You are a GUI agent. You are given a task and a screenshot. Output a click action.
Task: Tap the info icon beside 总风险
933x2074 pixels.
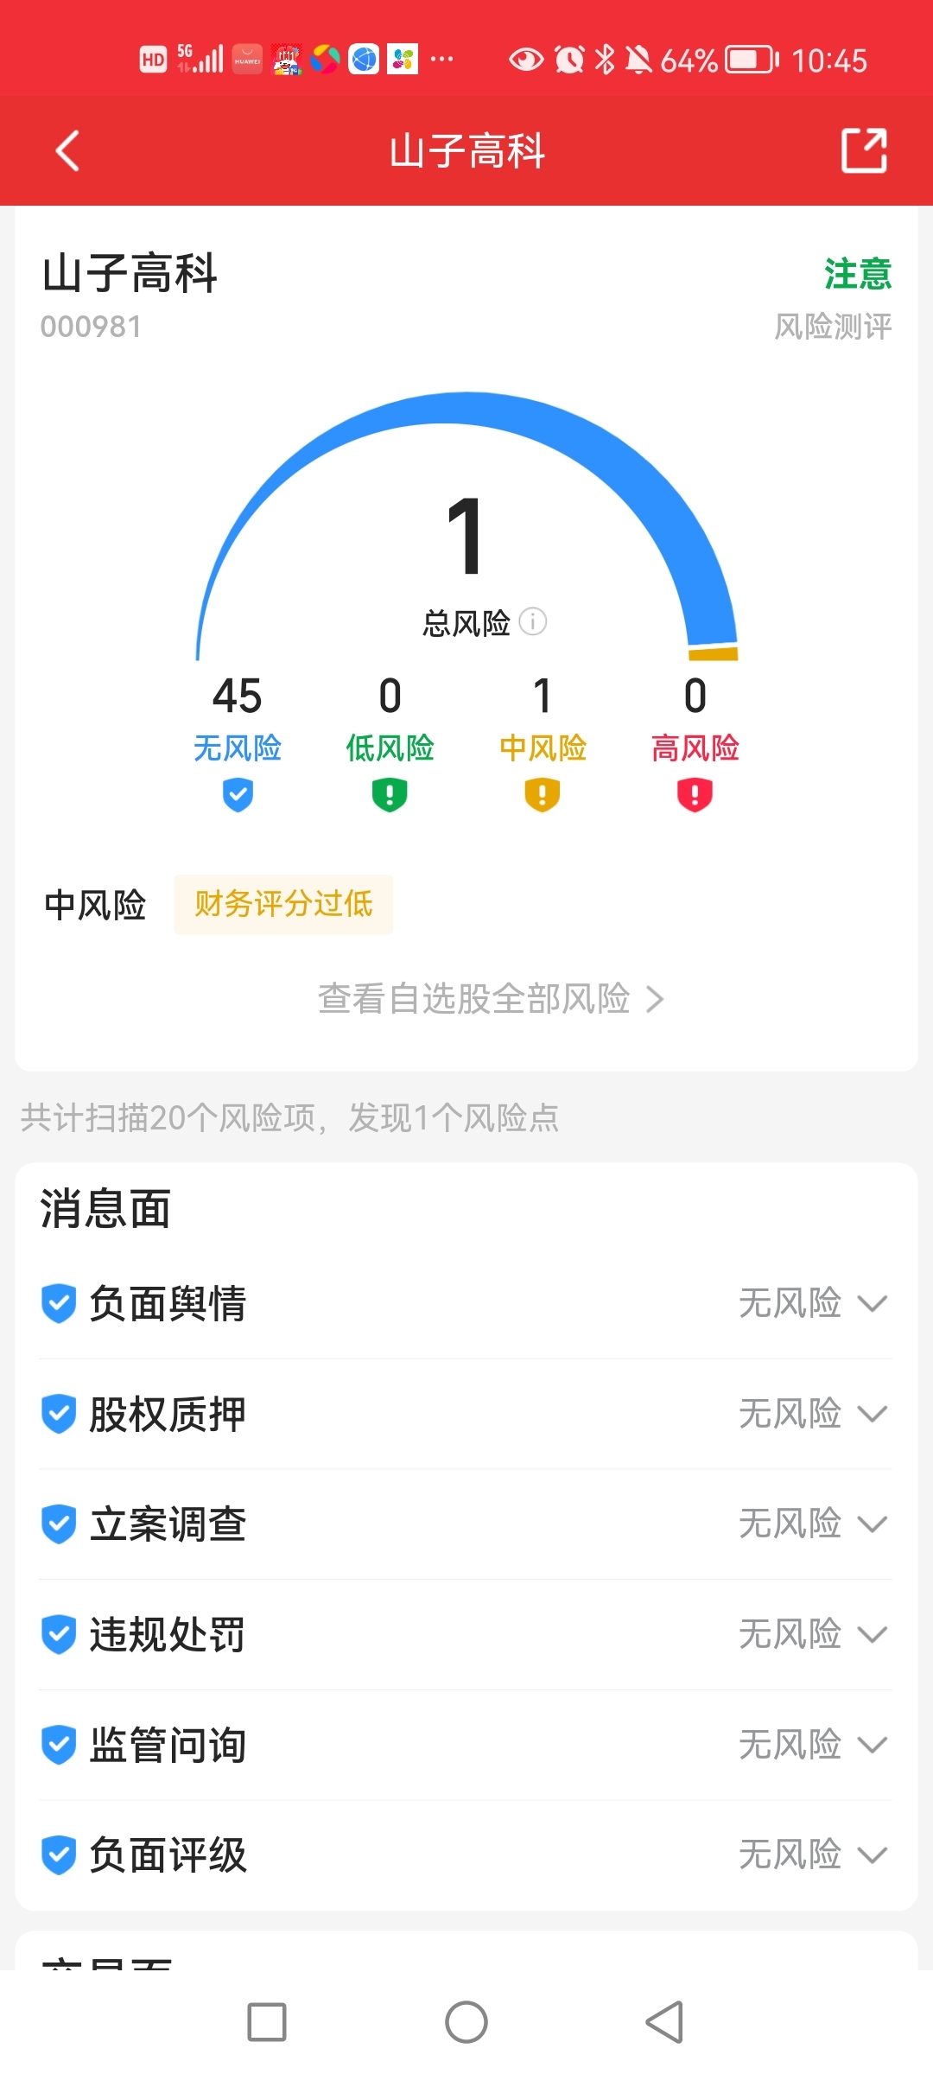tap(533, 621)
